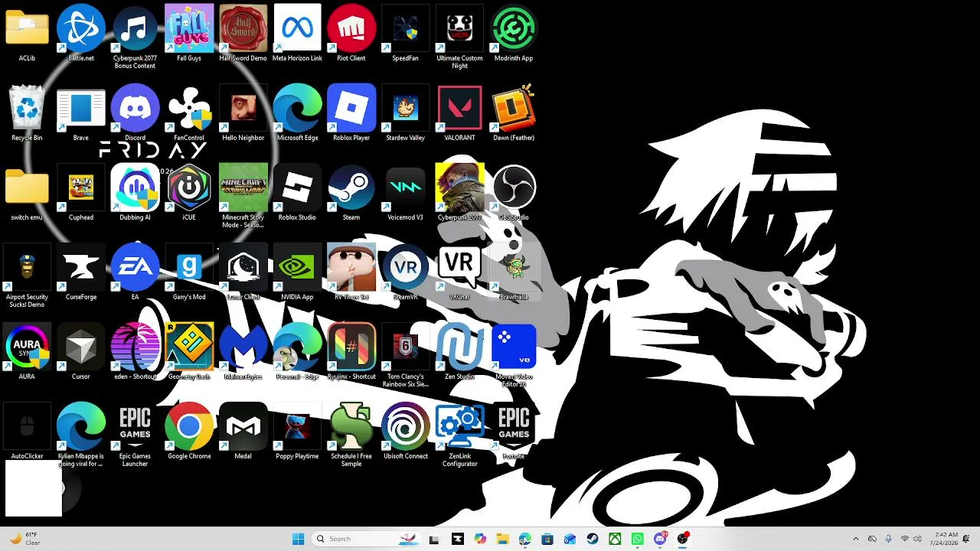
Task: Open the ZenLink Configurator shortcut
Action: click(459, 435)
